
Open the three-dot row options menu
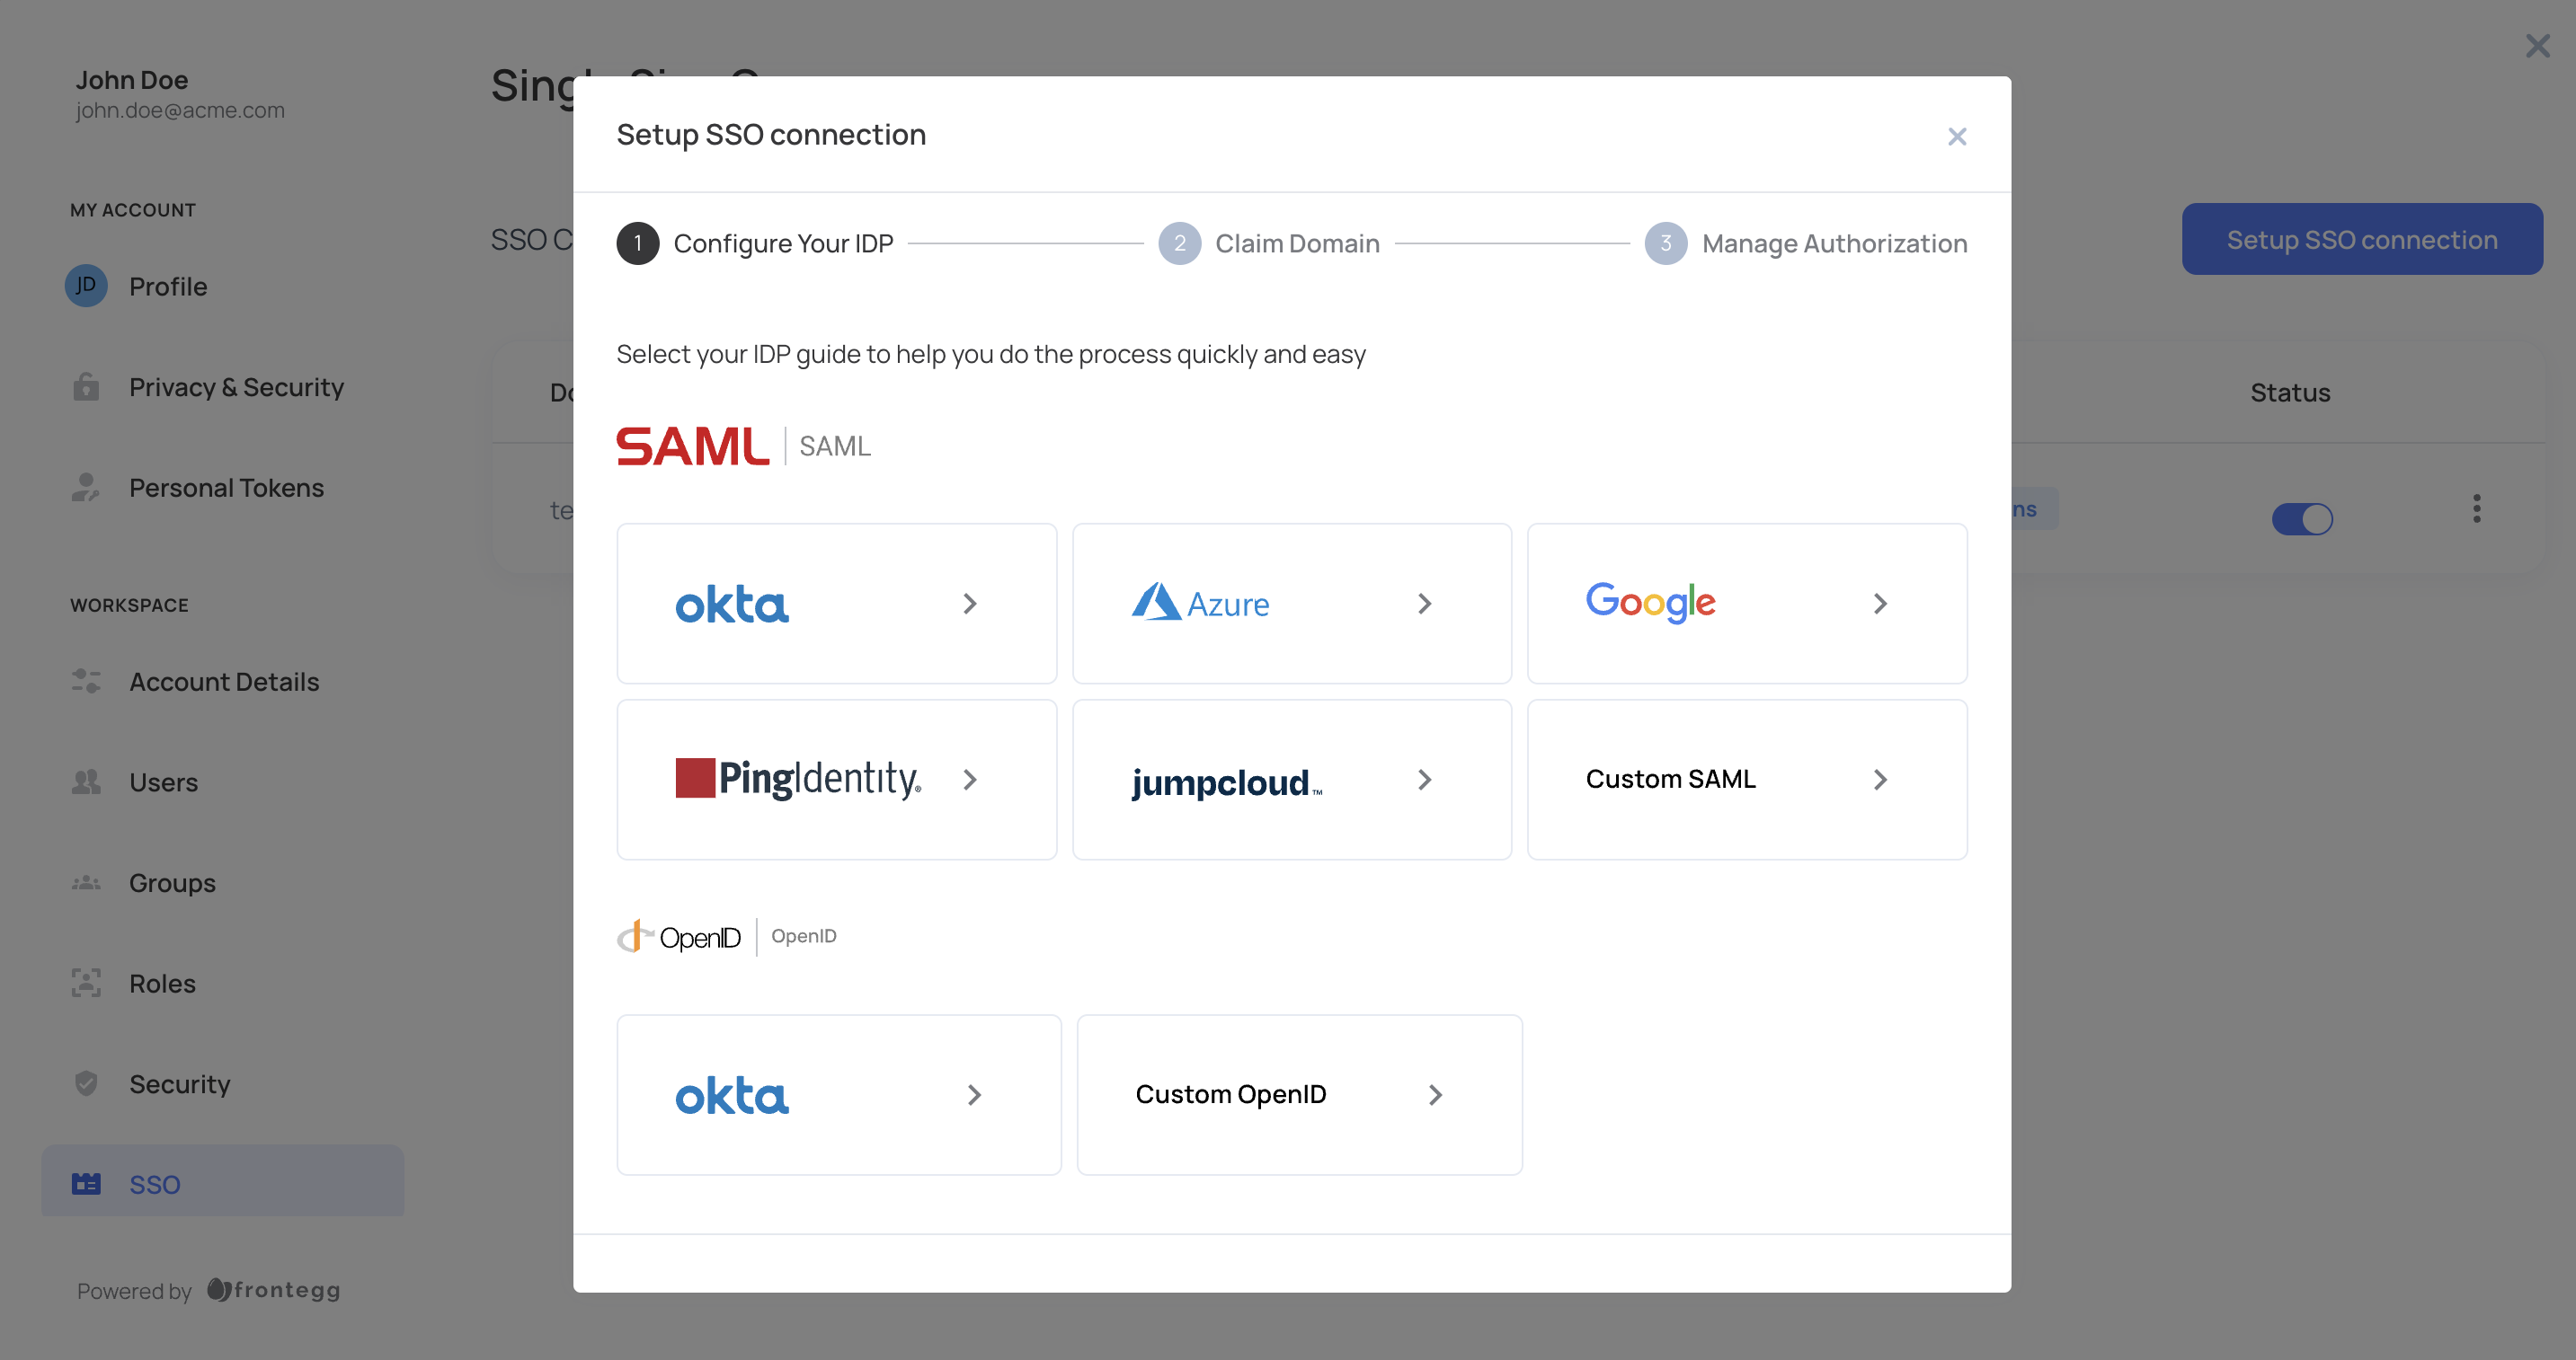[x=2476, y=508]
